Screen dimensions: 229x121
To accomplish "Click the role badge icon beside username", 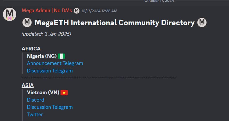I will 77,11.
